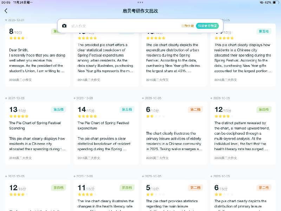Select the 2023英二大作文 label on the 12/15 card
The image size is (281, 211).
[226, 158]
